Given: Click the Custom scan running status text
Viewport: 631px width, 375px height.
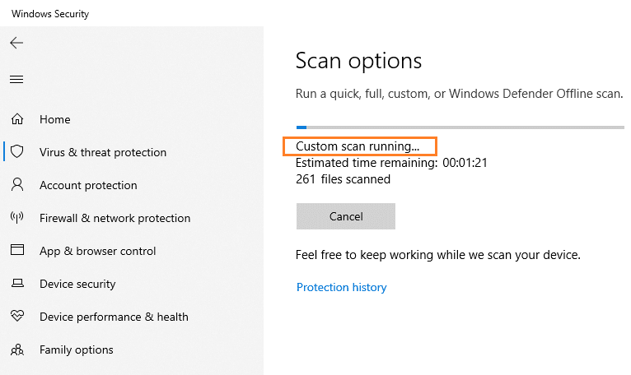Looking at the screenshot, I should (x=358, y=146).
